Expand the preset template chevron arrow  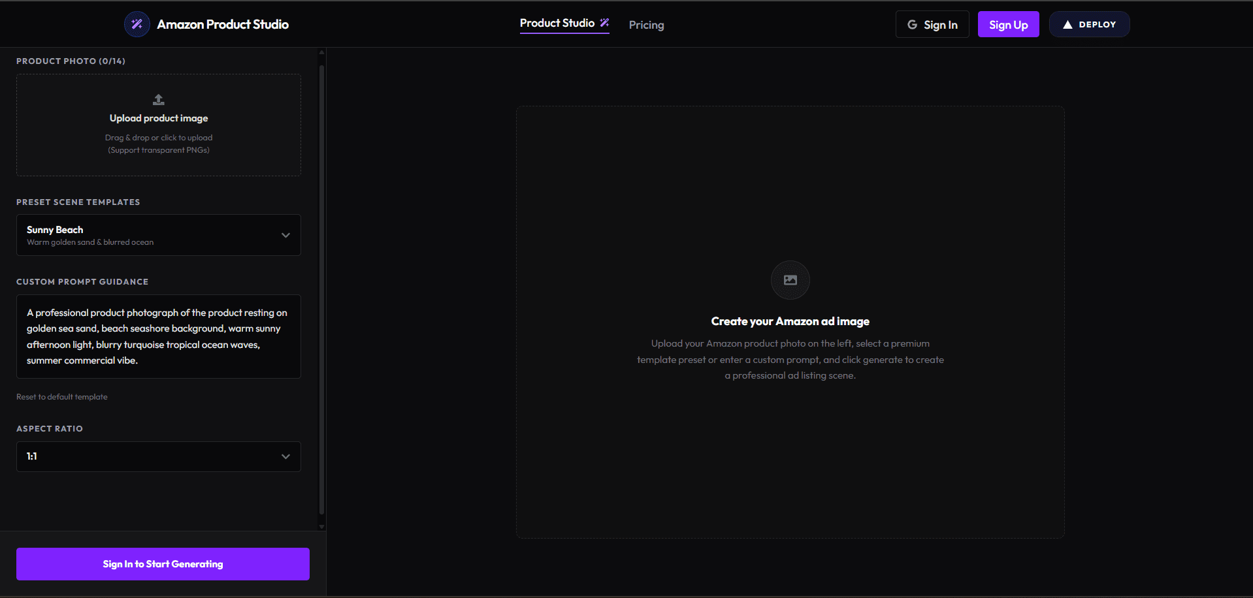tap(285, 235)
